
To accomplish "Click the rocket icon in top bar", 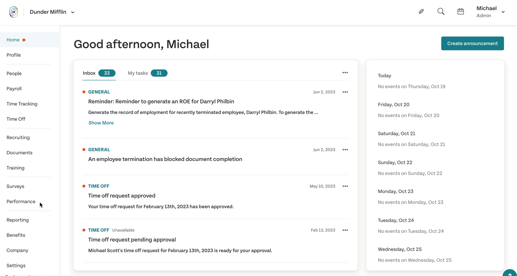I will click(421, 12).
